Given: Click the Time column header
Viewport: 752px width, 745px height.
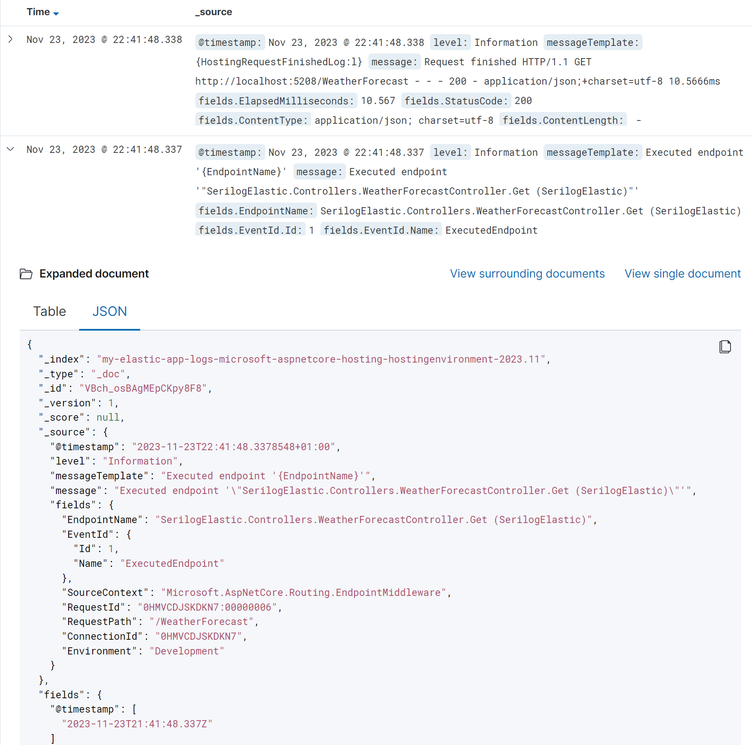Looking at the screenshot, I should pyautogui.click(x=38, y=12).
